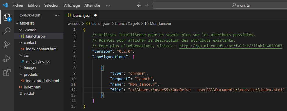Open mes_styles.css file
The width and height of the screenshot is (287, 111).
point(39,62)
